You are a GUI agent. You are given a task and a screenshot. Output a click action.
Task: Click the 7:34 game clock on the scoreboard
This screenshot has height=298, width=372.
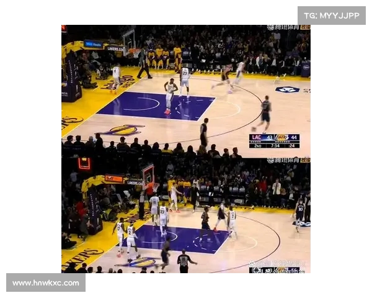tap(275, 145)
